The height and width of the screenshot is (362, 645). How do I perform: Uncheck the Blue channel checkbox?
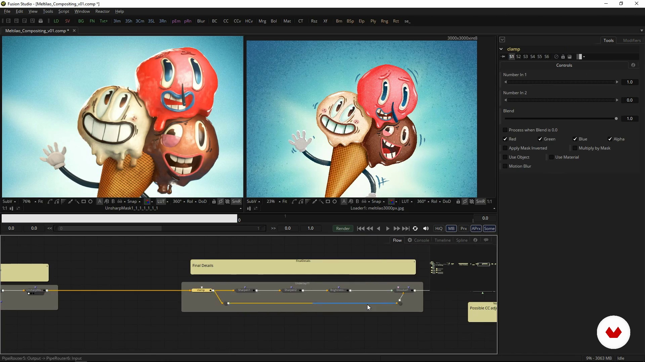click(575, 139)
